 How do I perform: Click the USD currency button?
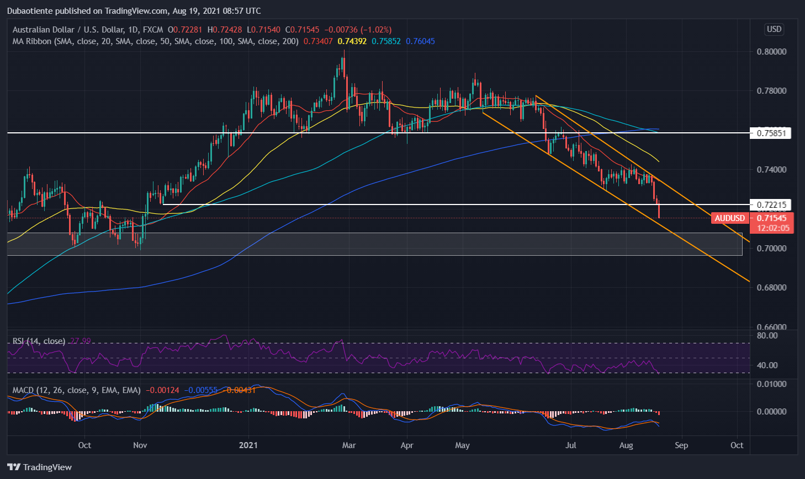click(x=774, y=29)
